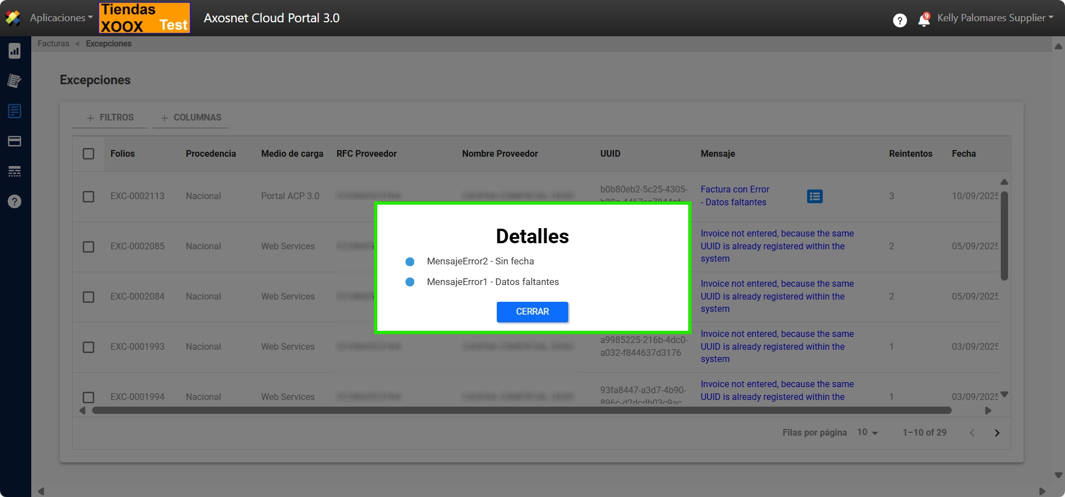The width and height of the screenshot is (1065, 497).
Task: Click the table rows icon in sidebar
Action: click(x=15, y=171)
